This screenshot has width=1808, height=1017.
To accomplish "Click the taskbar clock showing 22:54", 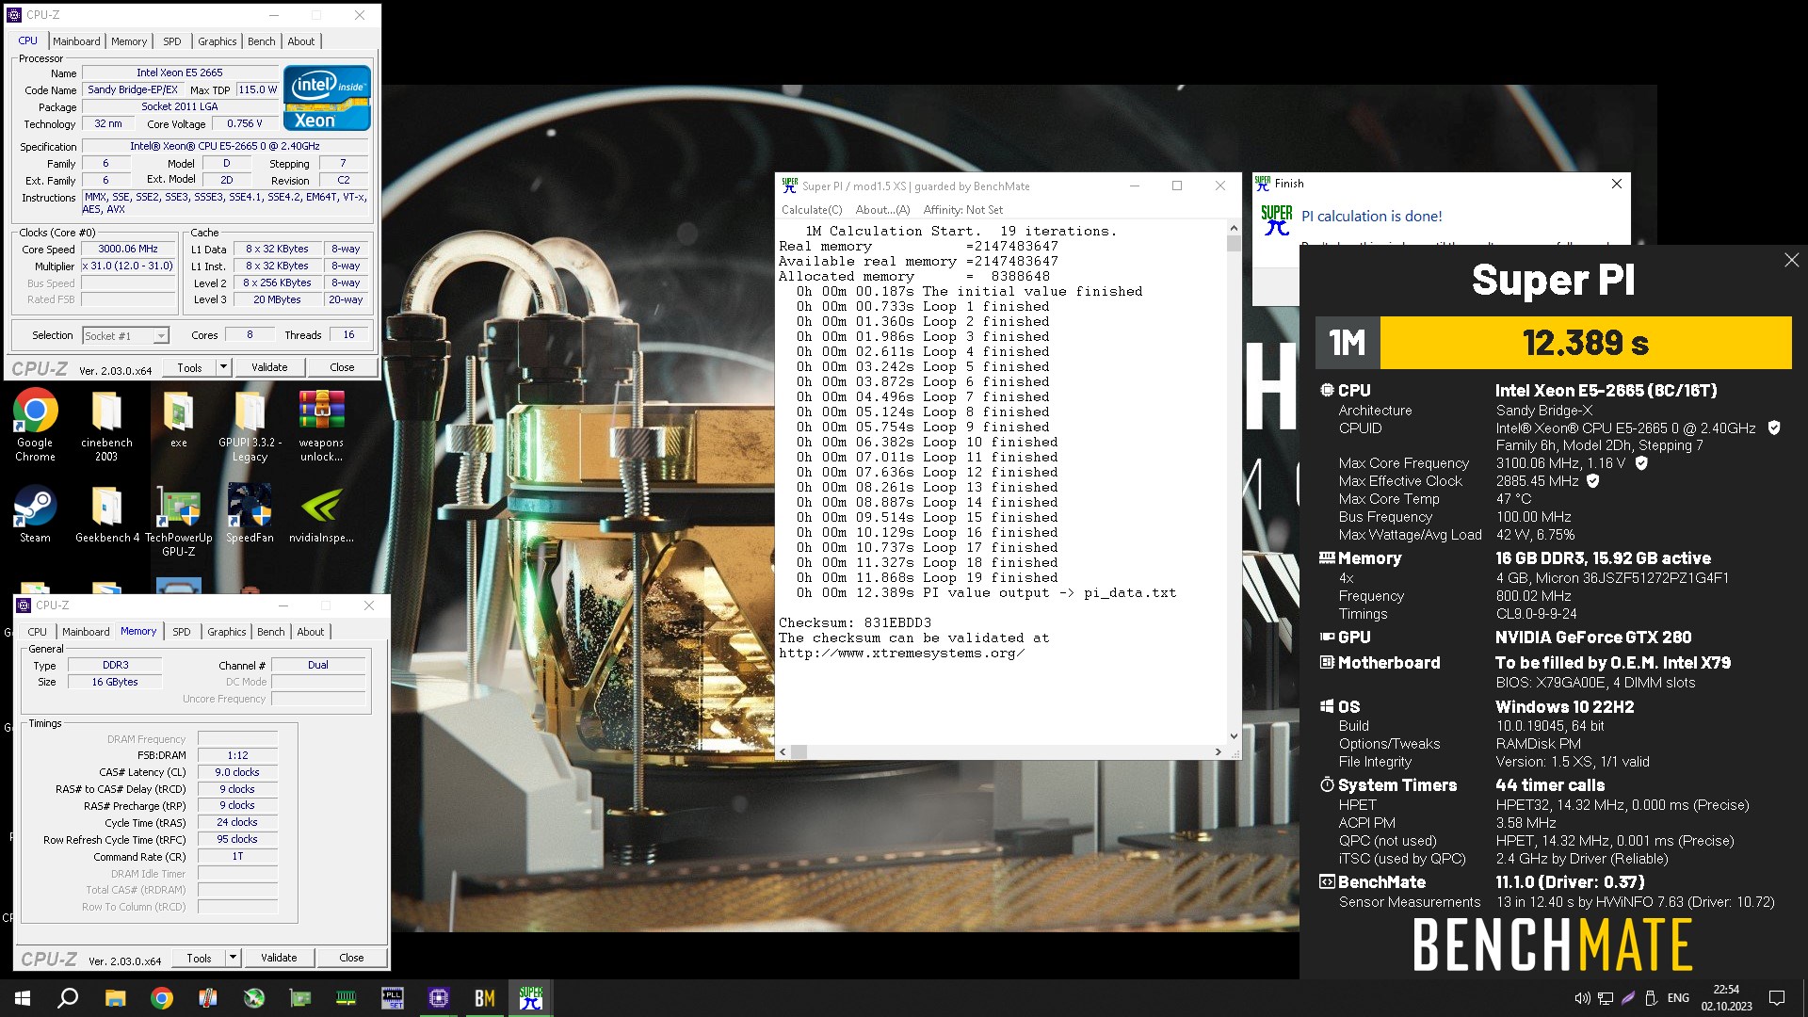I will [x=1726, y=998].
